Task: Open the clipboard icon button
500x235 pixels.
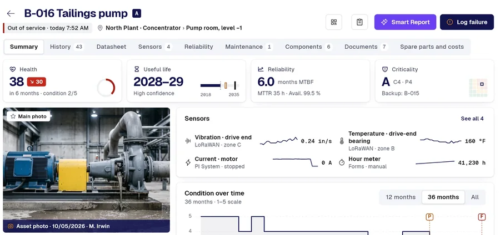Action: [x=359, y=22]
